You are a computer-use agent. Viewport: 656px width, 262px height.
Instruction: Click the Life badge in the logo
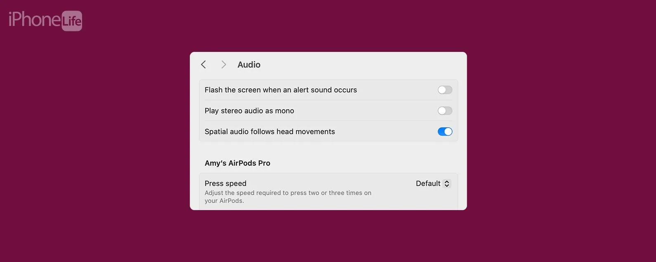tap(72, 21)
